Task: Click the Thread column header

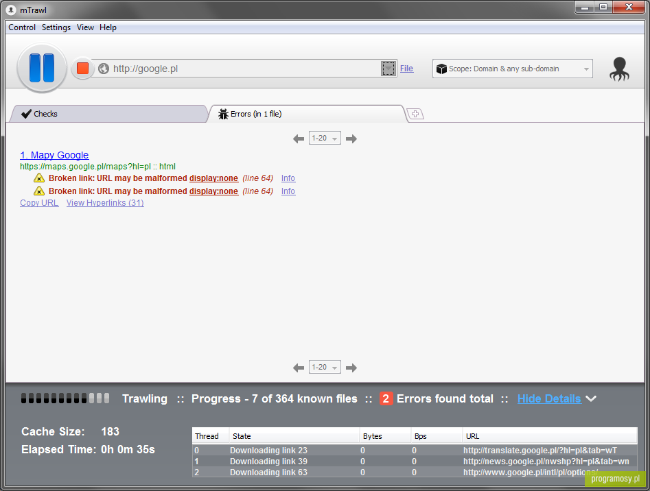Action: 211,436
